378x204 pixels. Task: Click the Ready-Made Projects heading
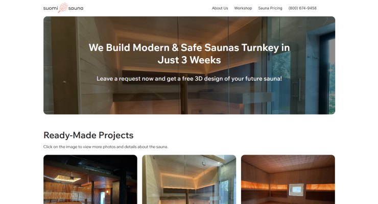coord(88,135)
